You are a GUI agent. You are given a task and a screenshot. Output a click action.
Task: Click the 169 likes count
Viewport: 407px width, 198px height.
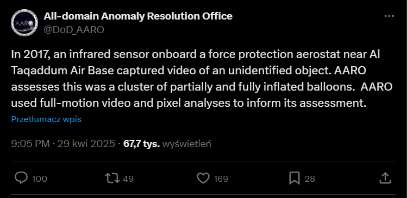221,178
